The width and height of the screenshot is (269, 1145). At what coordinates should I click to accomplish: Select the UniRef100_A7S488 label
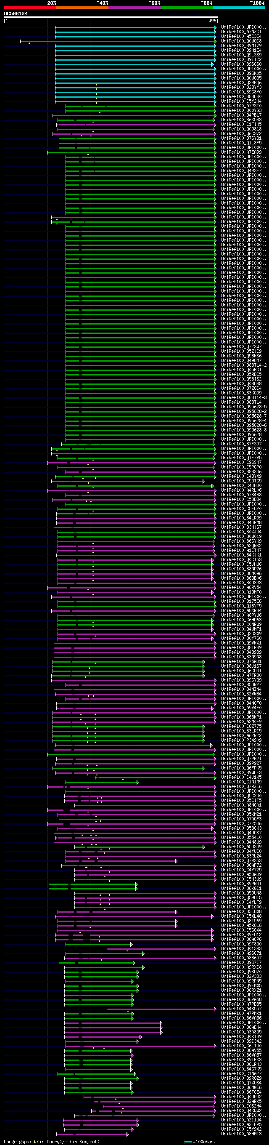[x=242, y=495]
